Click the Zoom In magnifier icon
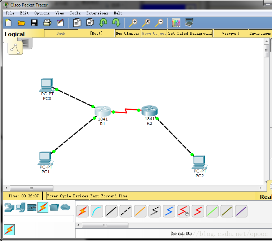Image resolution: width=272 pixels, height=241 pixels. [x=133, y=23]
